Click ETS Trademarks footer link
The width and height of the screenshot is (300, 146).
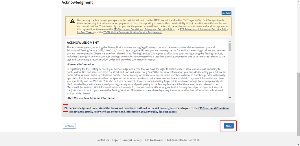154,140
